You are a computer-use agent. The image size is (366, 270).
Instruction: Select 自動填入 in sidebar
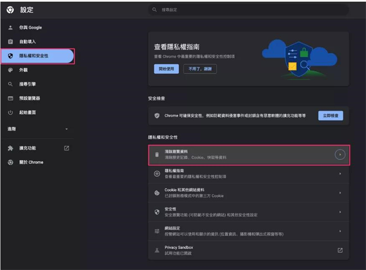[37, 42]
